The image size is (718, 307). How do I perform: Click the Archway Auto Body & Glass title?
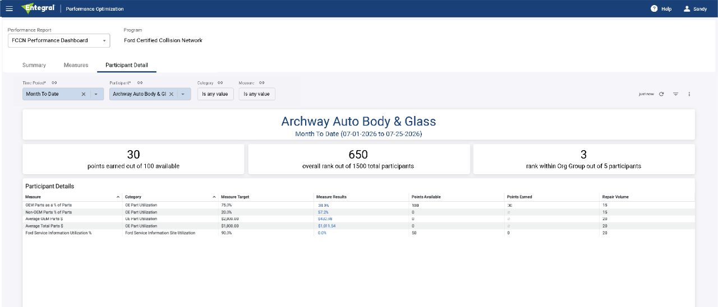358,122
